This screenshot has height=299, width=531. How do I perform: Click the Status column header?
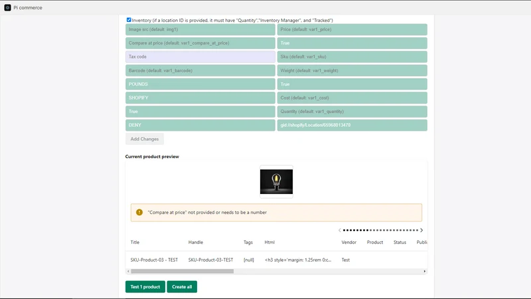[400, 243]
